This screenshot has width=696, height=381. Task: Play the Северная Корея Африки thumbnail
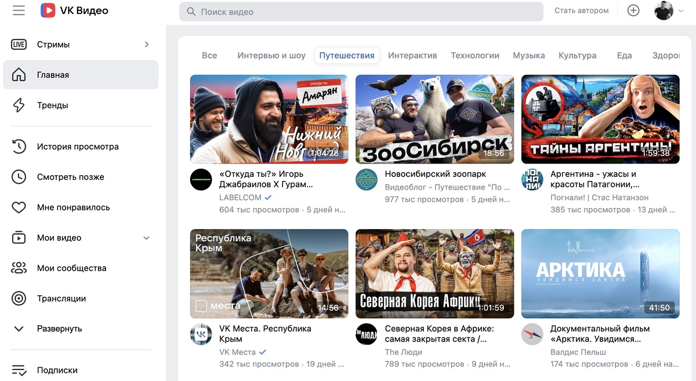pyautogui.click(x=434, y=274)
